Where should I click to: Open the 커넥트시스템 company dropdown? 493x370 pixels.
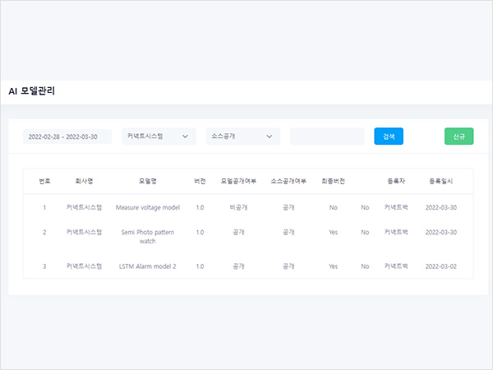point(159,136)
